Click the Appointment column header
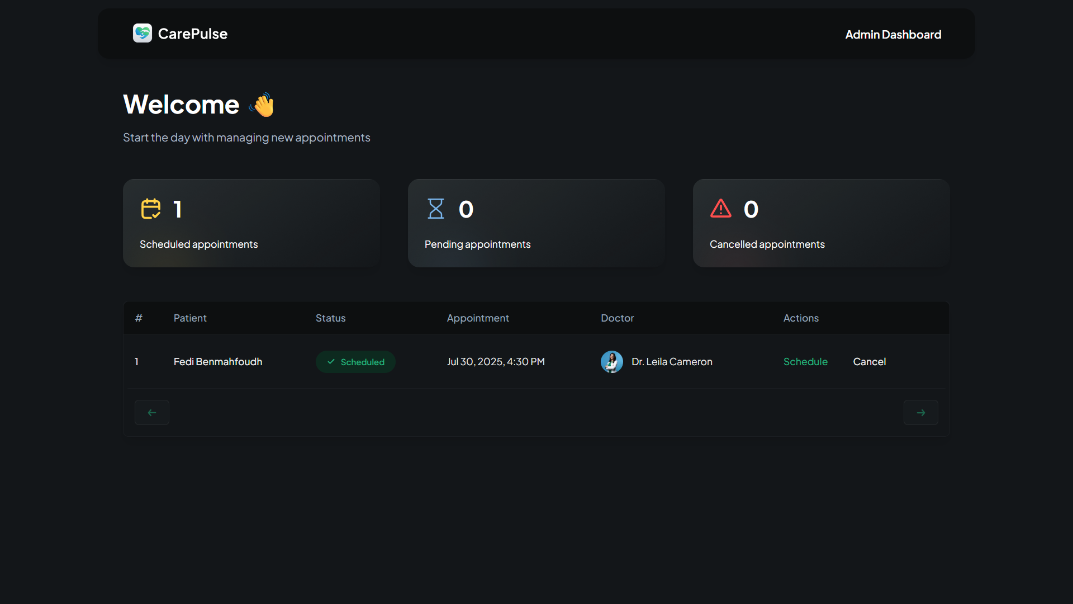 coord(478,318)
